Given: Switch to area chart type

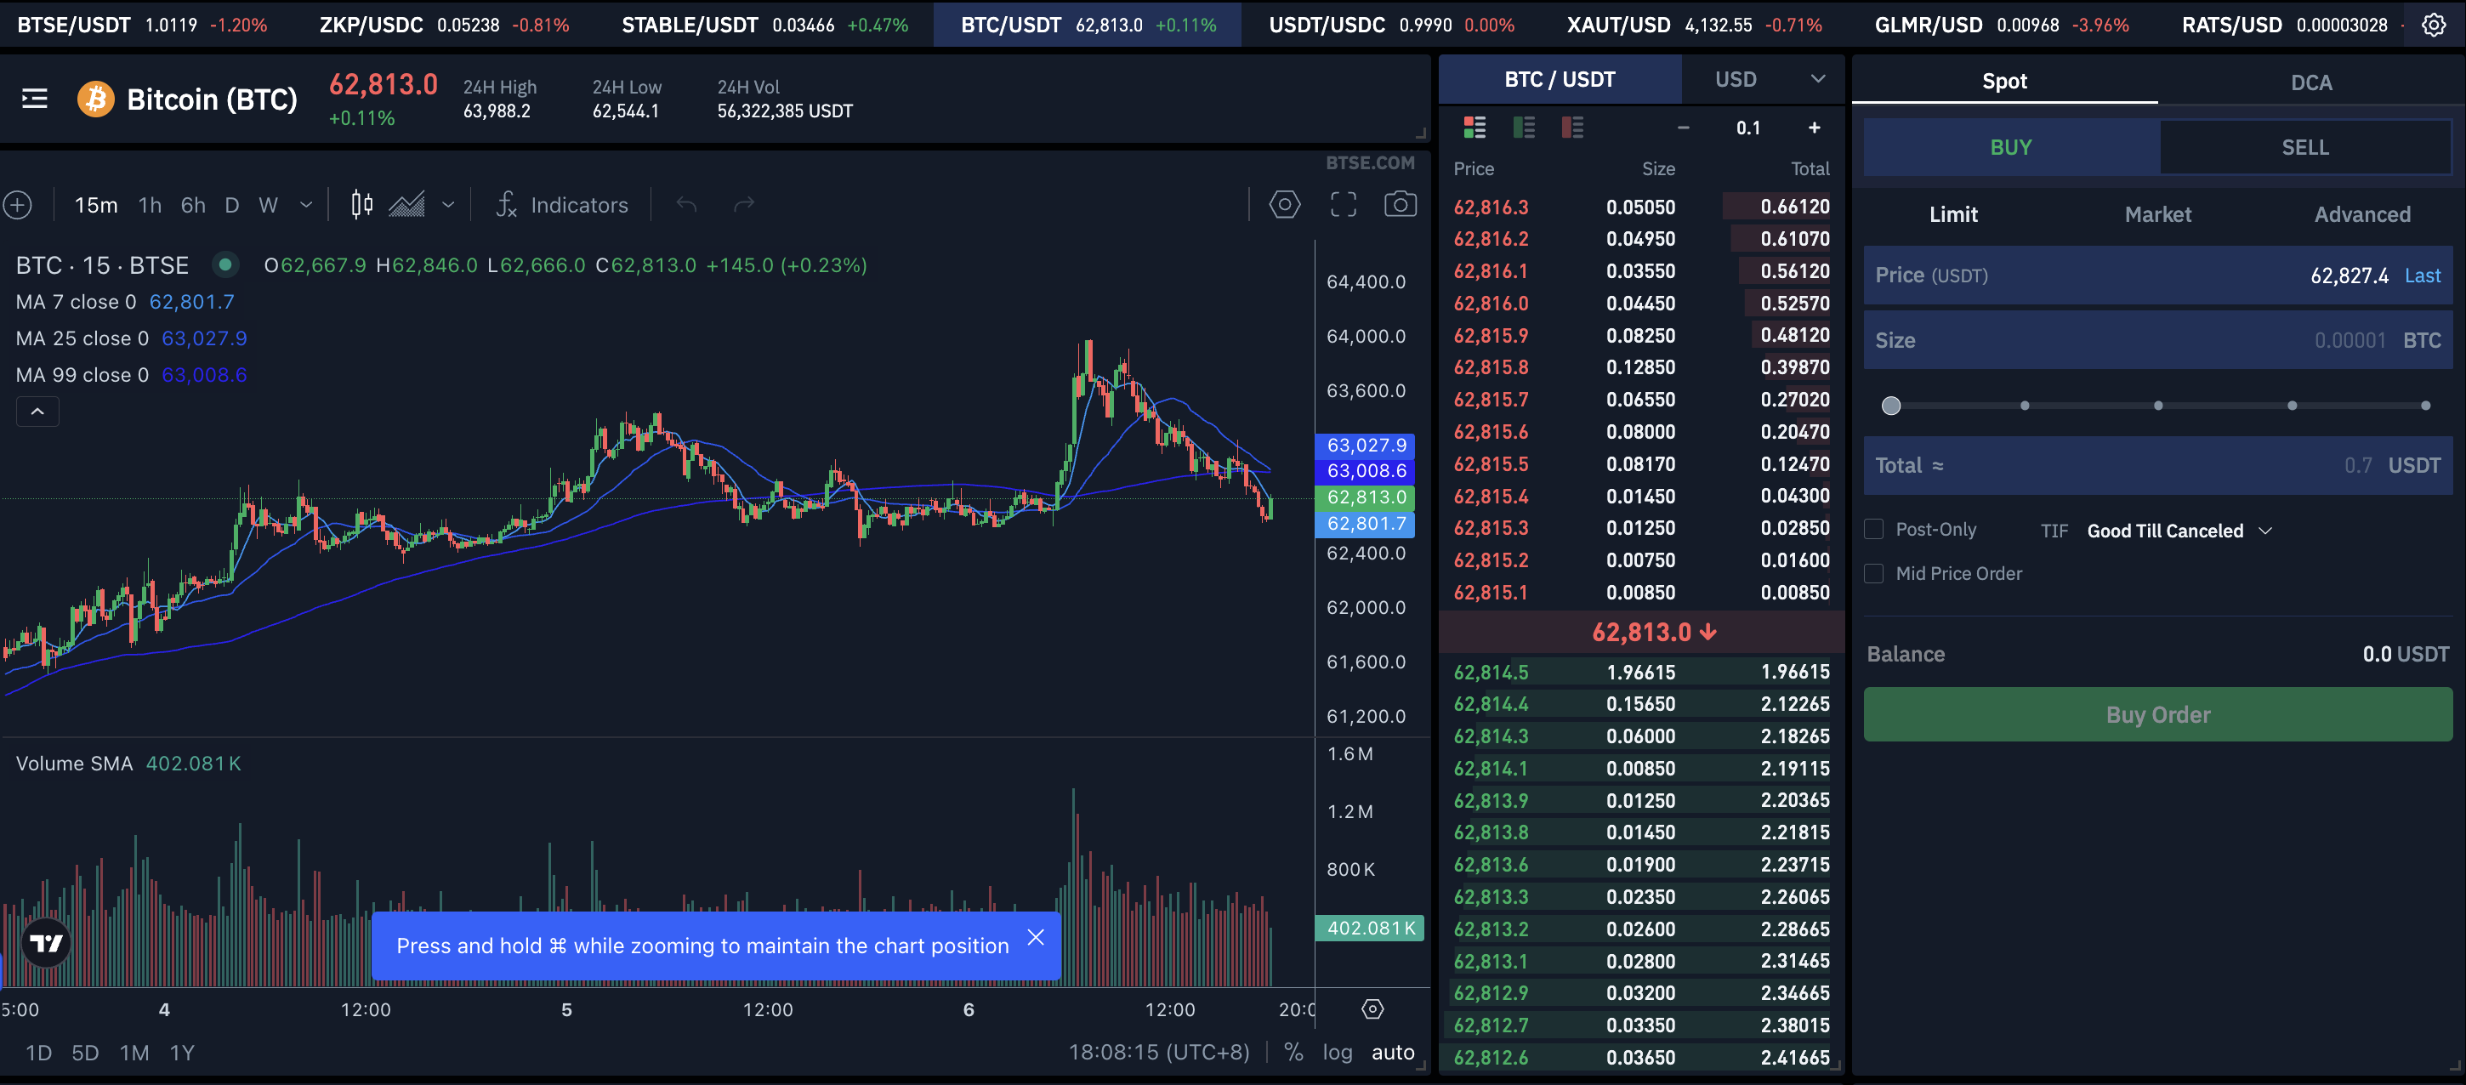Looking at the screenshot, I should tap(406, 205).
